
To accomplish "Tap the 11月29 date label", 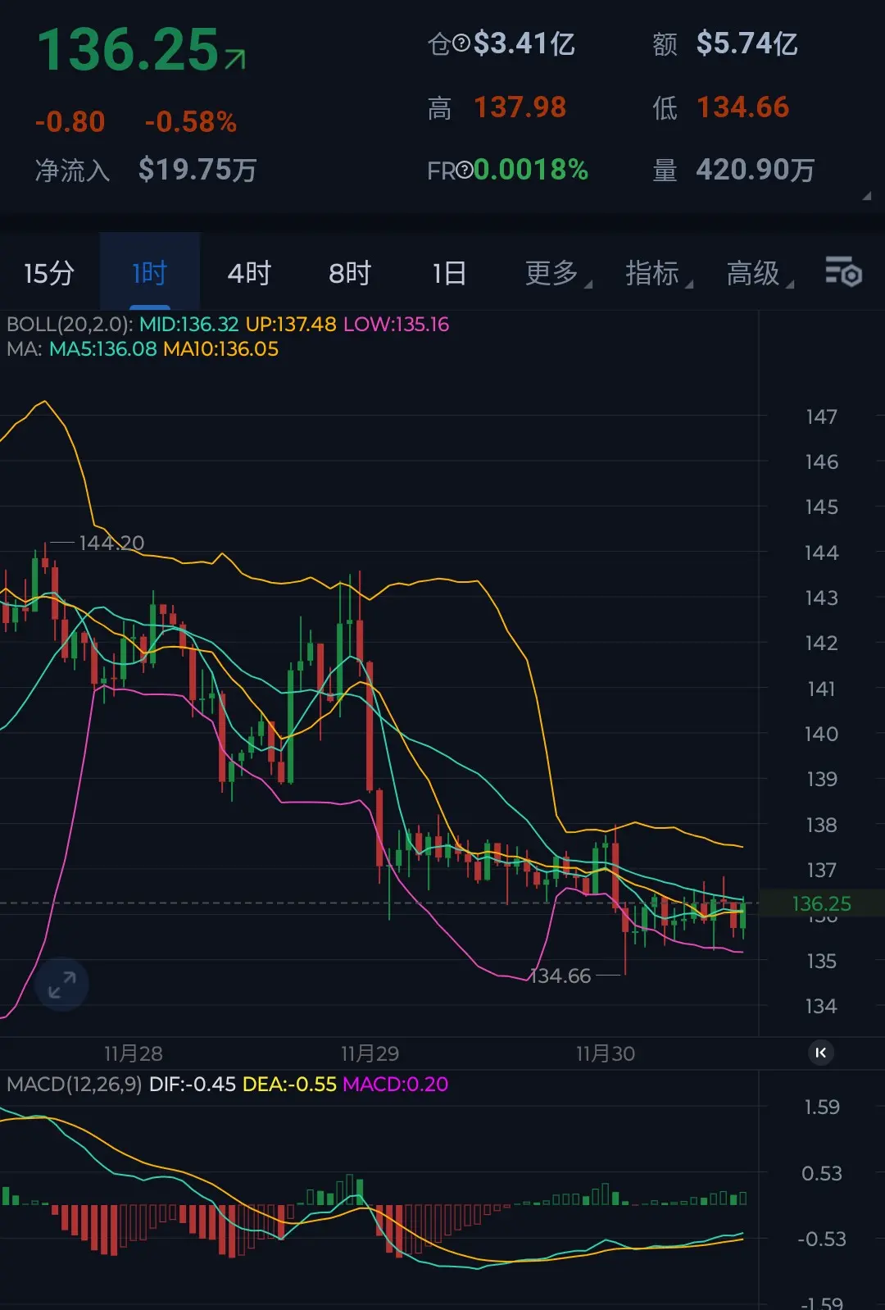I will coord(370,1053).
